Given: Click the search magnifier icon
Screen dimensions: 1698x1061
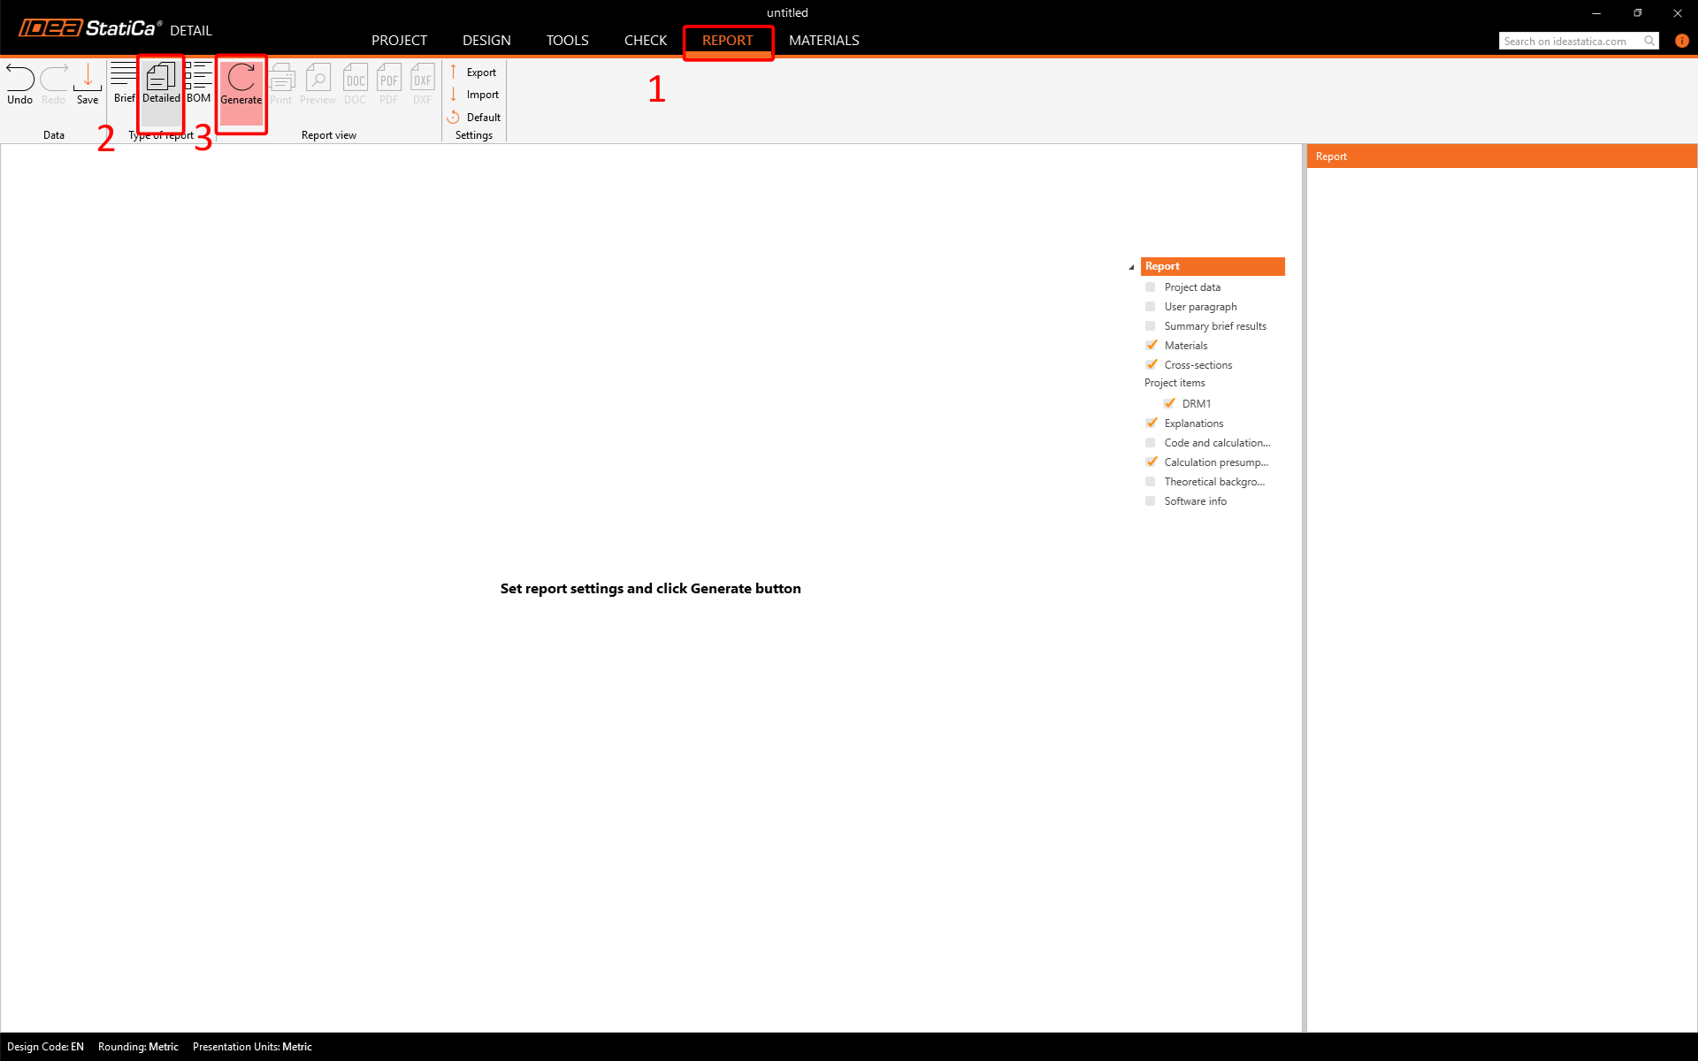Looking at the screenshot, I should (x=1649, y=41).
